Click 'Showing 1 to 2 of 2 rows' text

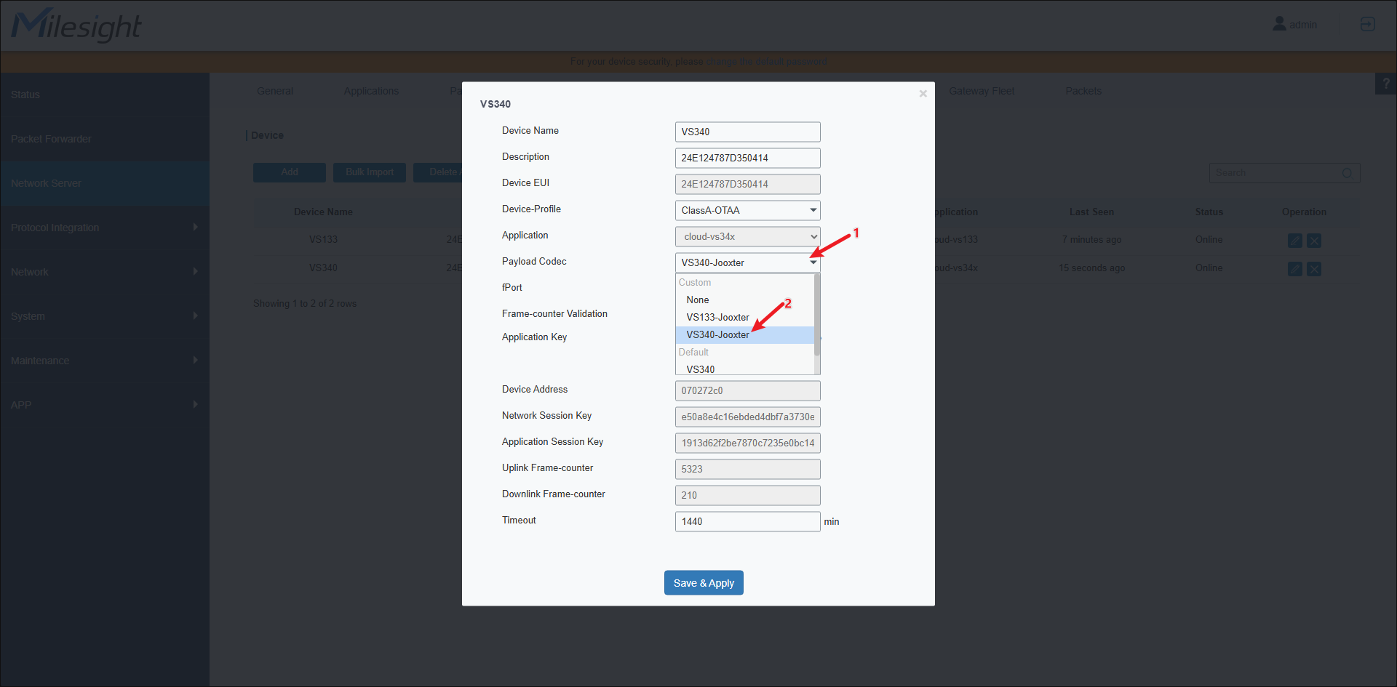[x=305, y=304]
